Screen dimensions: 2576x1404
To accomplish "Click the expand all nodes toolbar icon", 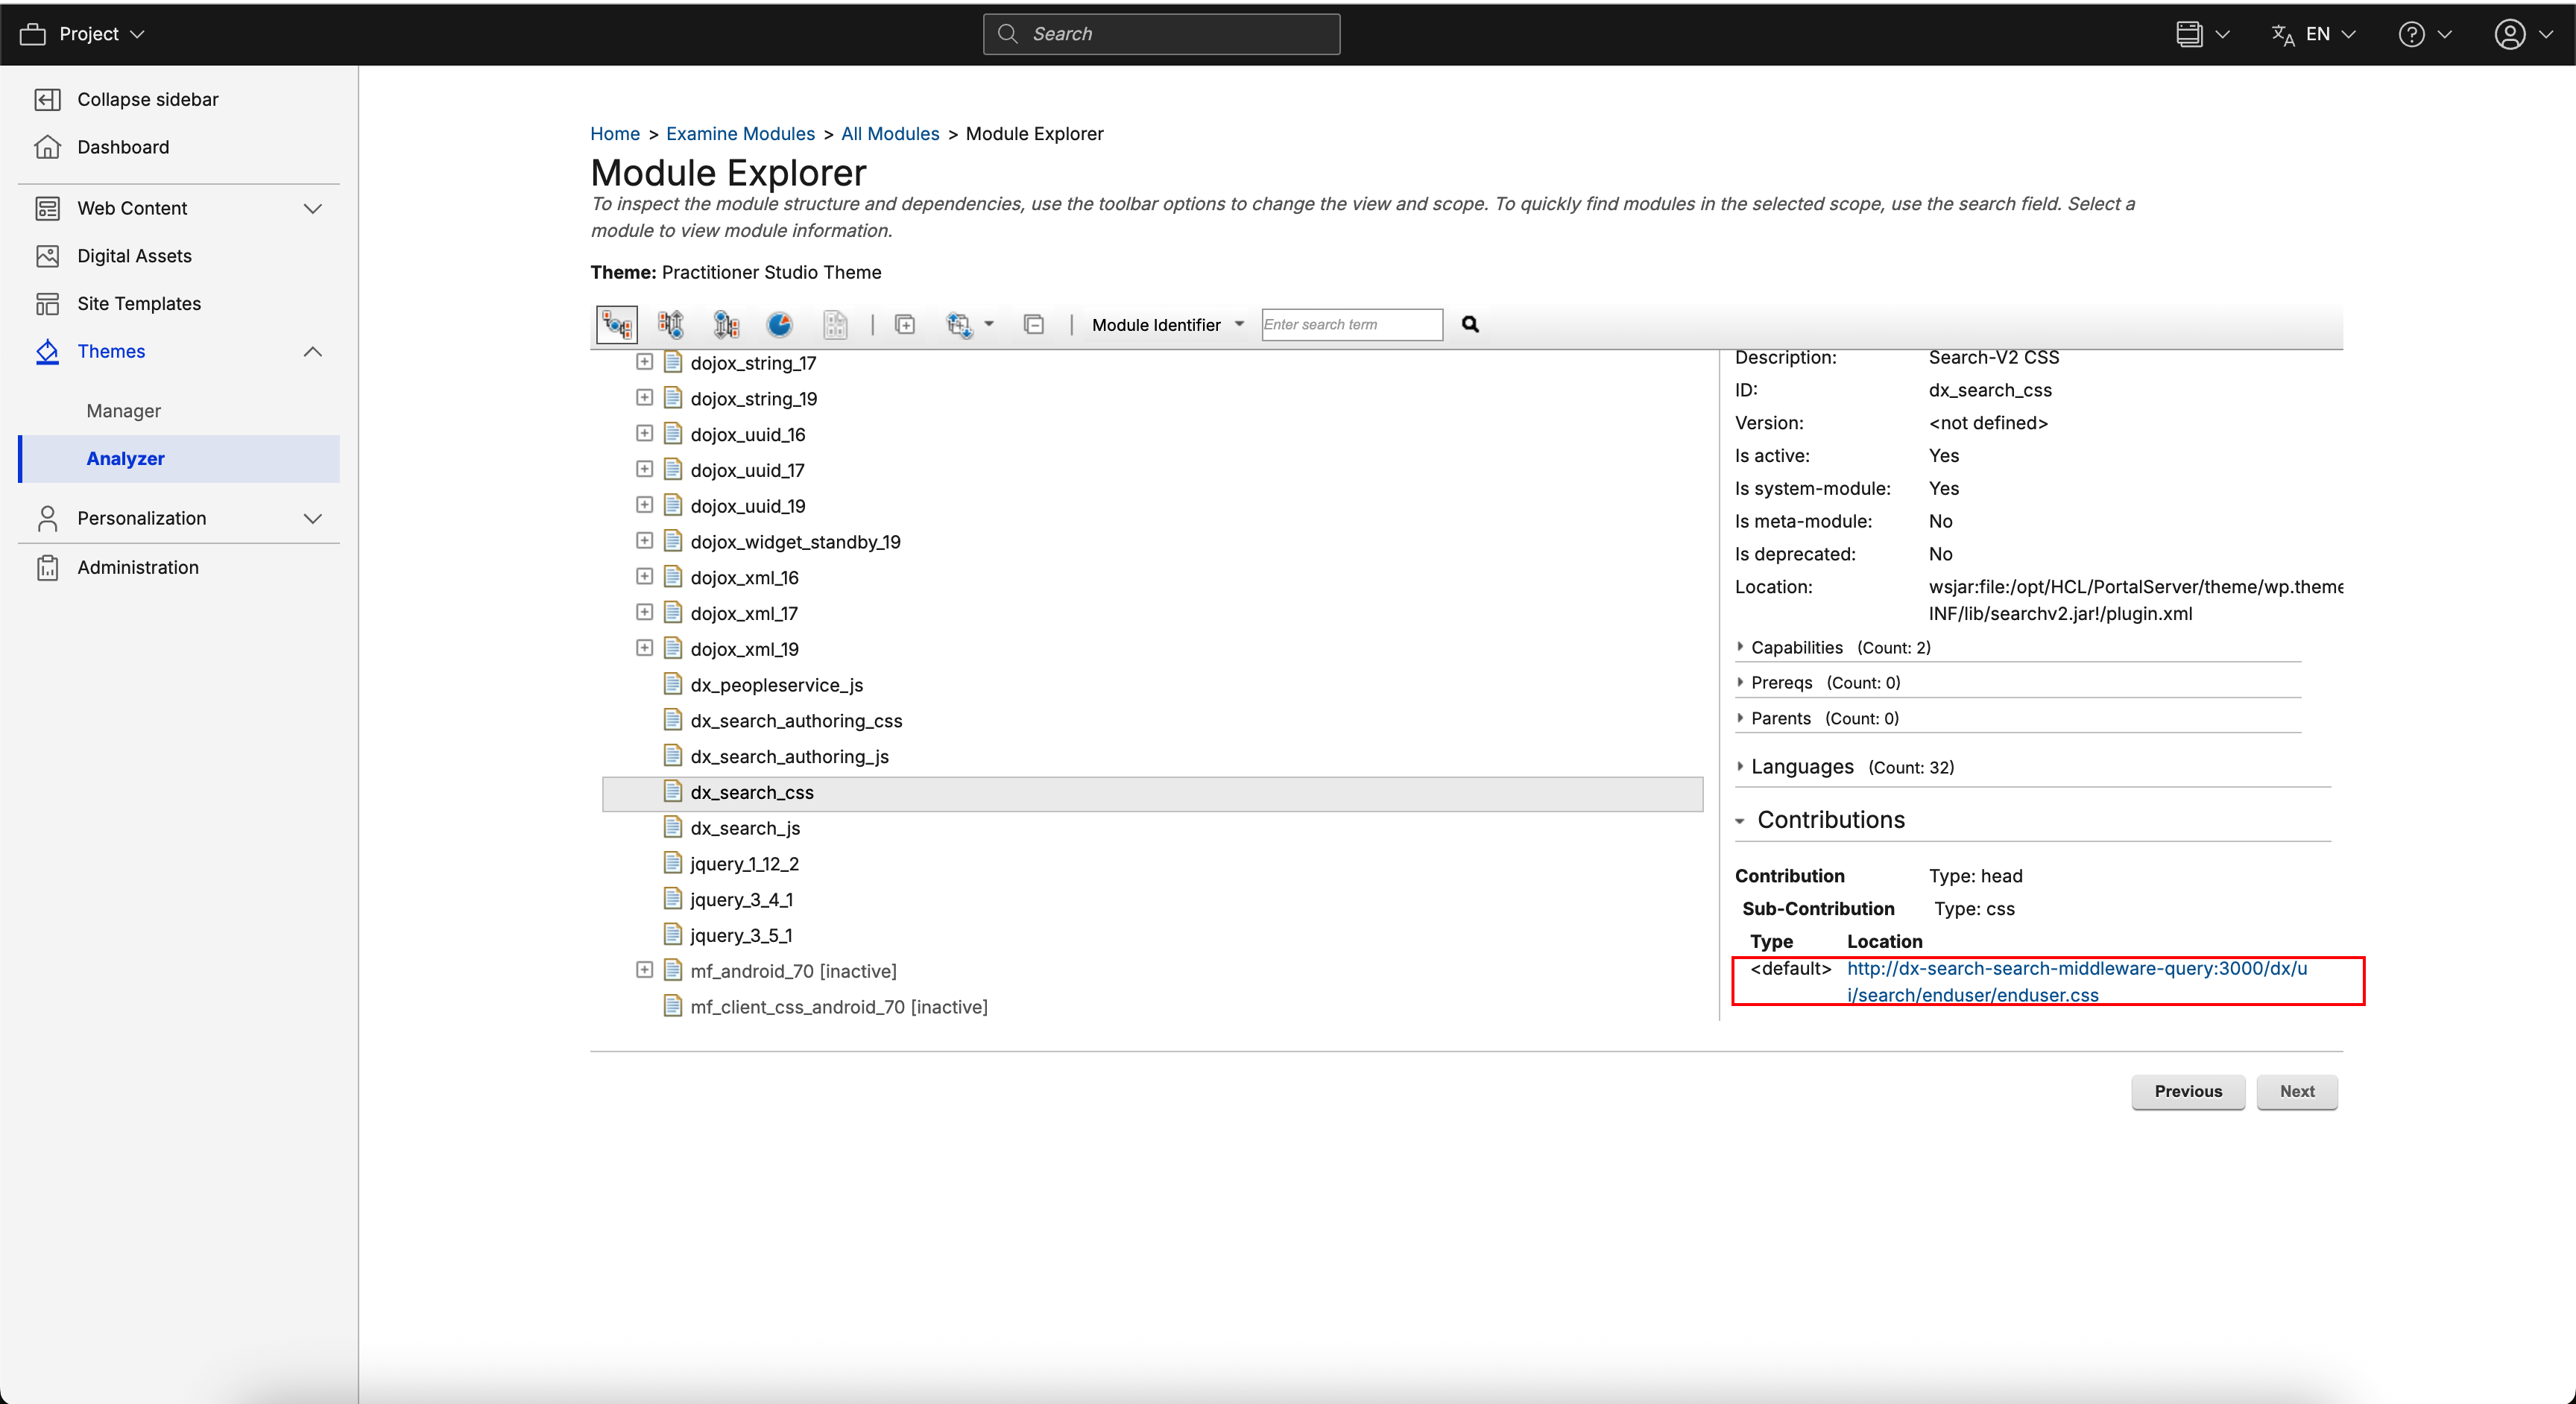I will 904,324.
